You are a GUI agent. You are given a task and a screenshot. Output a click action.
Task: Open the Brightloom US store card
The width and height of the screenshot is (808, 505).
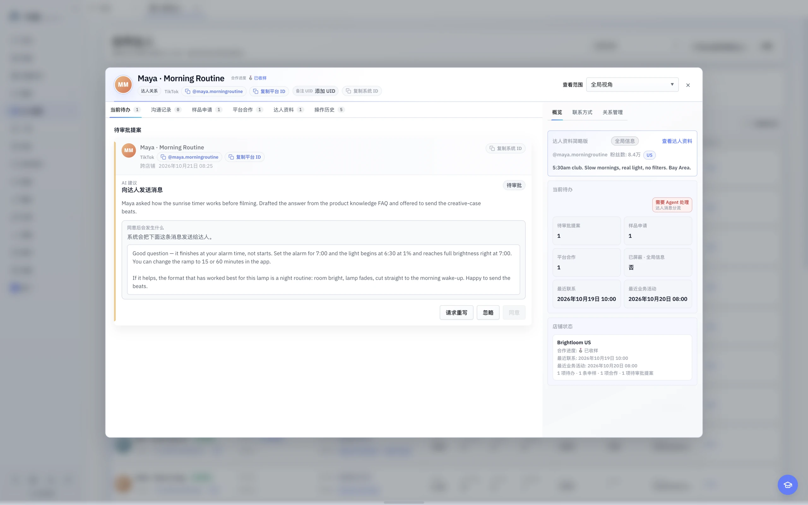click(622, 357)
